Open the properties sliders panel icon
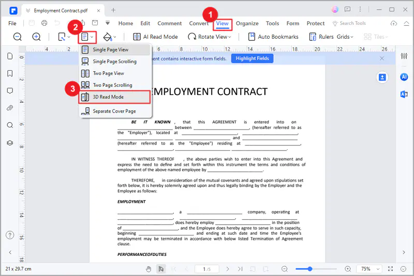The height and width of the screenshot is (276, 414). click(404, 56)
